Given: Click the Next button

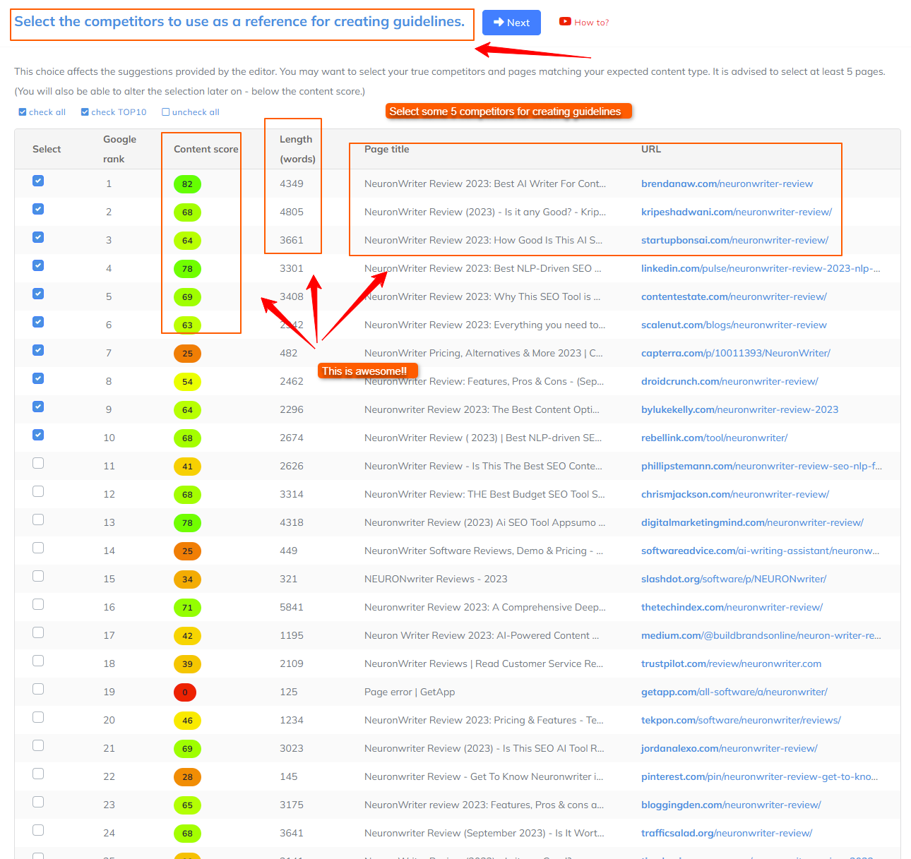Looking at the screenshot, I should click(x=511, y=23).
